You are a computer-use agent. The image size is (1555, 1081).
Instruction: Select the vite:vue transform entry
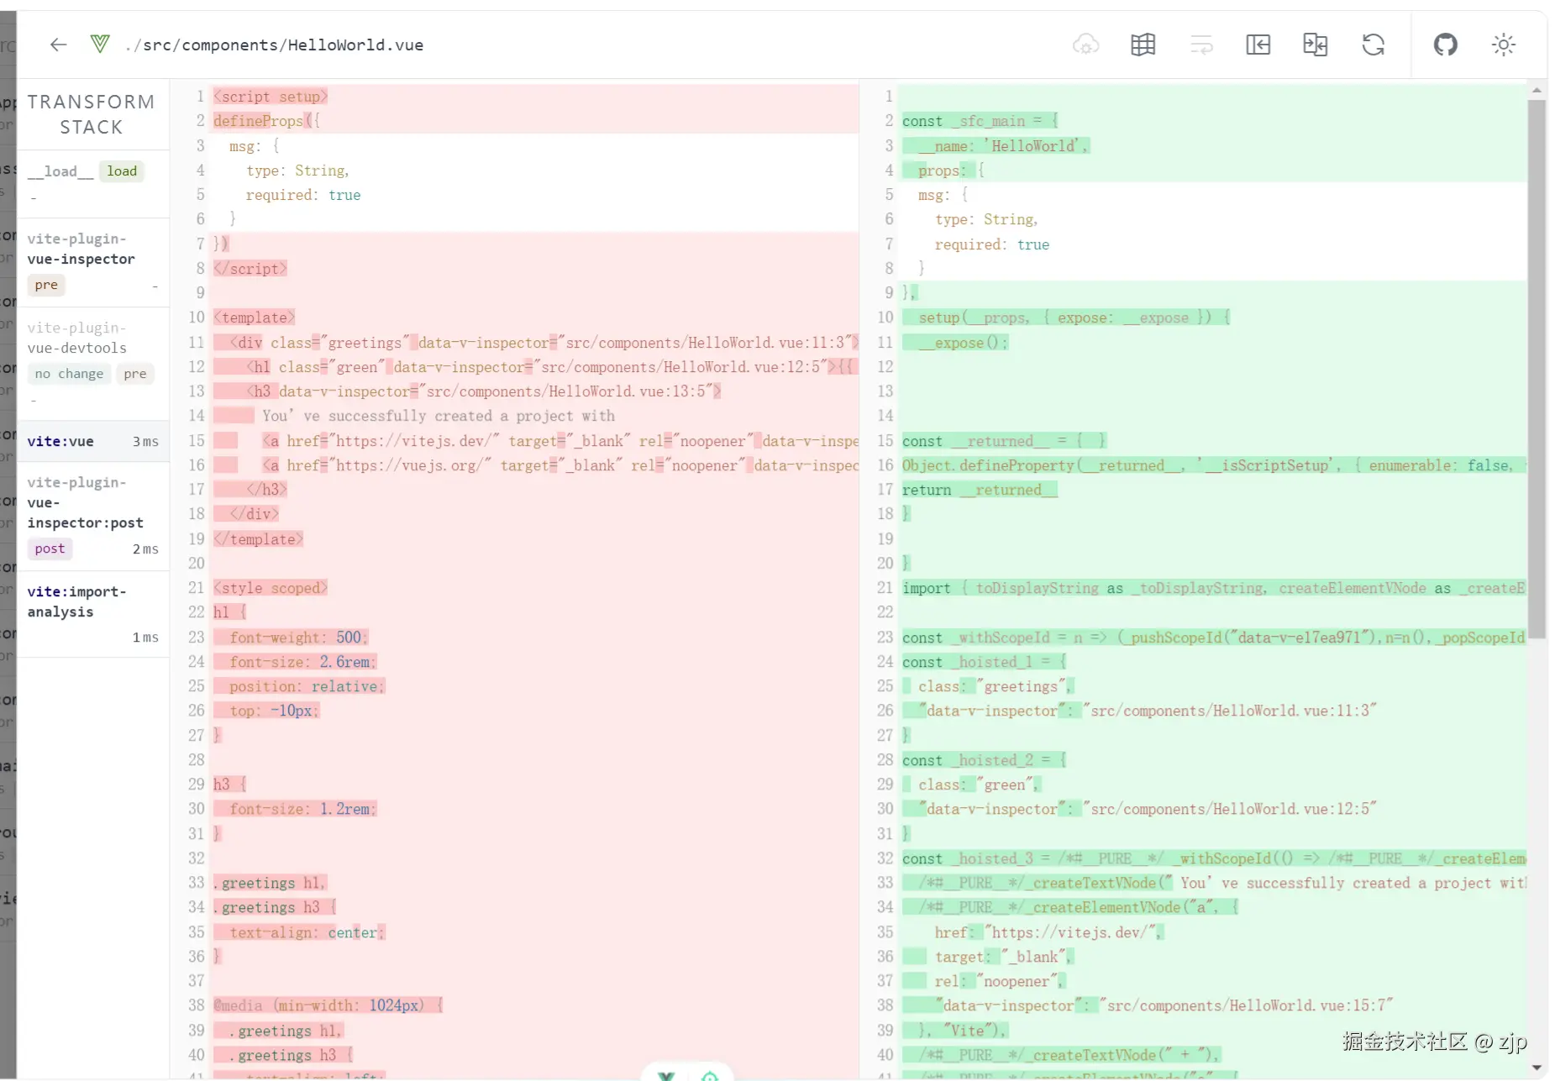pyautogui.click(x=93, y=442)
